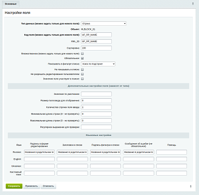Click the field code input UF_RP_NAME
The width and height of the screenshot is (199, 195).
[x=97, y=35]
